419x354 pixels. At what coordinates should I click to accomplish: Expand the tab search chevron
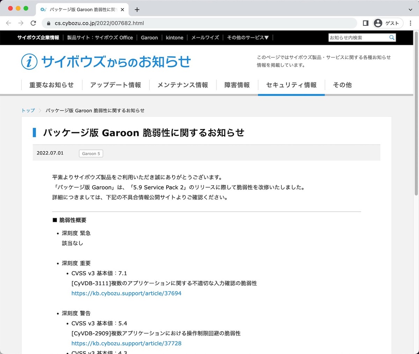click(410, 10)
